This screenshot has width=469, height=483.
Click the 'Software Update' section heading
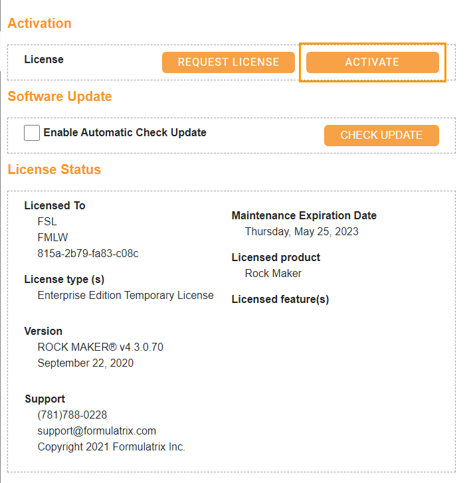click(x=60, y=96)
